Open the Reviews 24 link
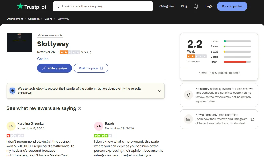This screenshot has width=264, height=157. 46,52
